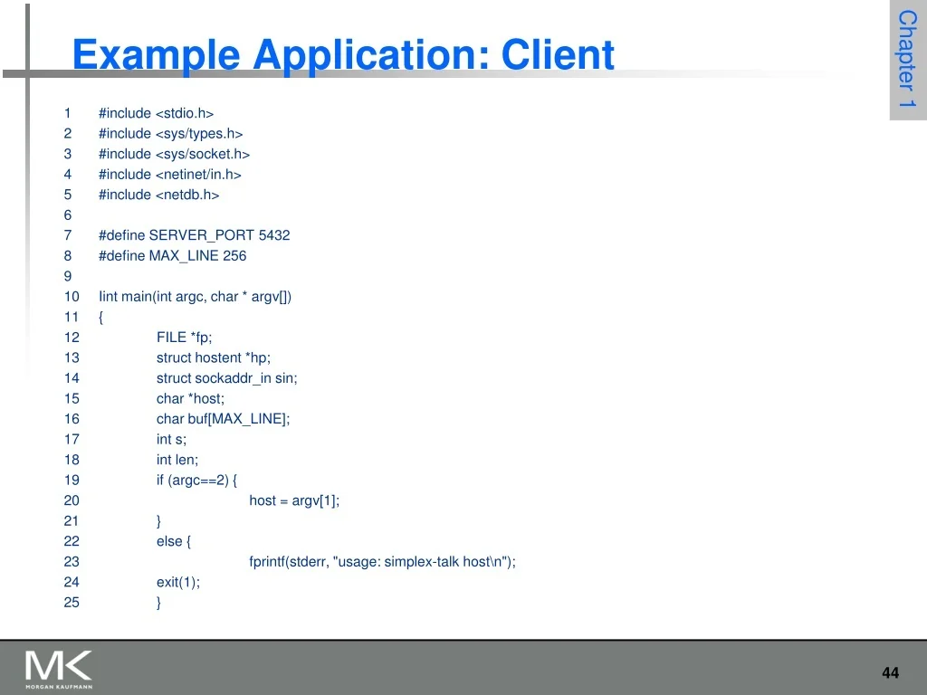Click the exit(1); statement
Image resolution: width=927 pixels, height=695 pixels.
coord(178,582)
